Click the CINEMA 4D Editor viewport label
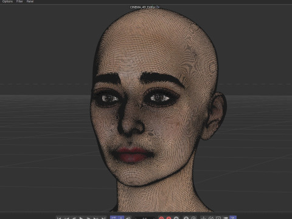 coord(143,7)
